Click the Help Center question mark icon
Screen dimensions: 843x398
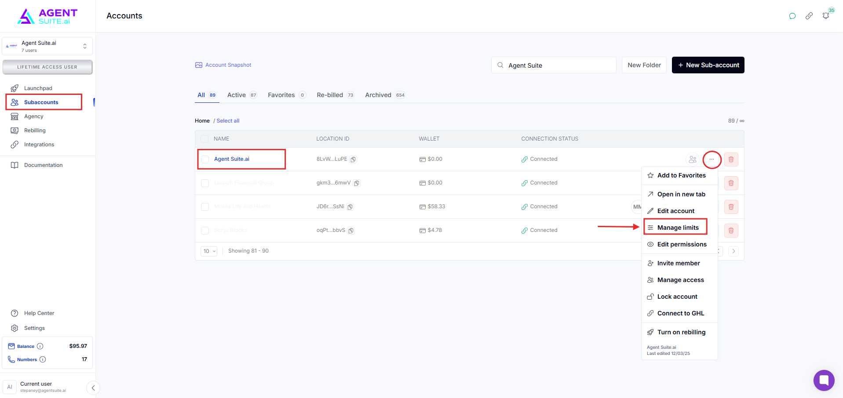15,313
